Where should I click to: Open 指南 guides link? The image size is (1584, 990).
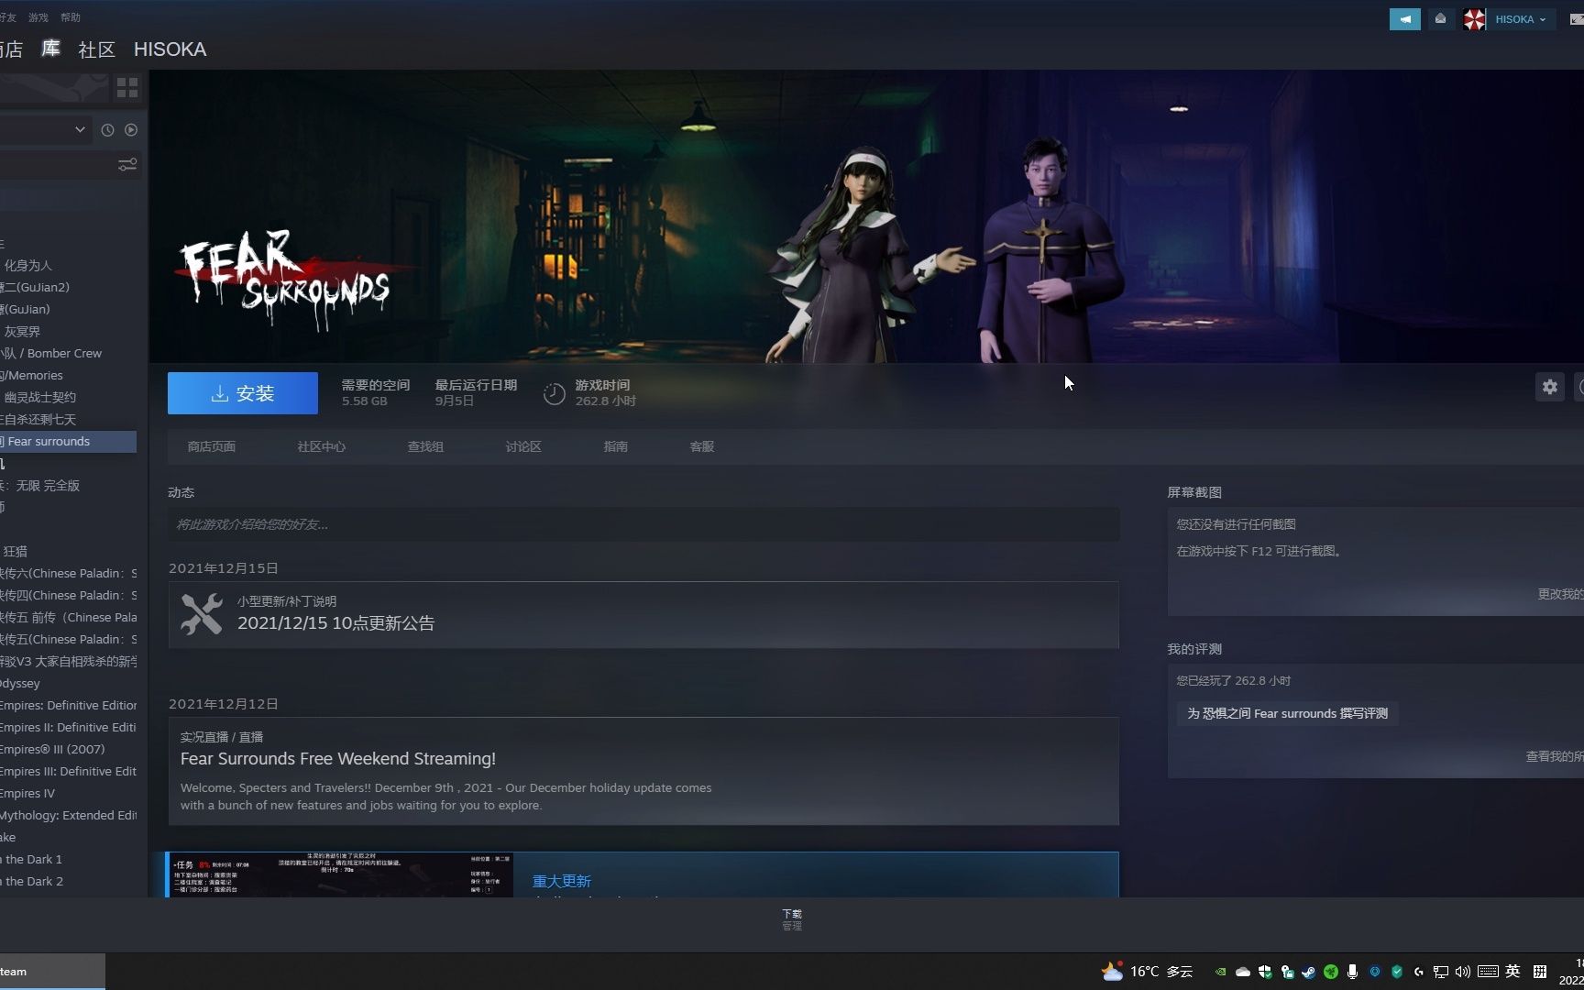[616, 446]
